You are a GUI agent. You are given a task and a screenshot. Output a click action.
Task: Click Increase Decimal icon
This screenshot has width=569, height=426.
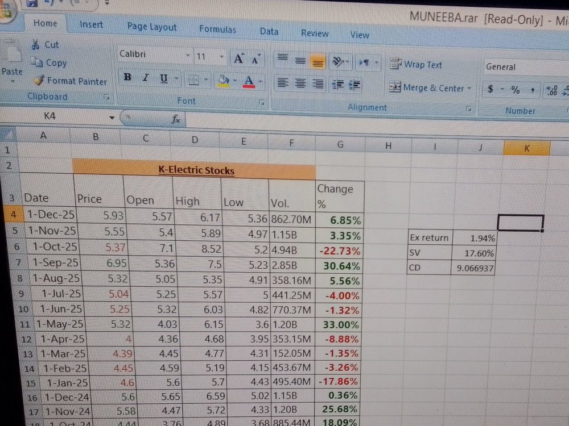point(552,90)
